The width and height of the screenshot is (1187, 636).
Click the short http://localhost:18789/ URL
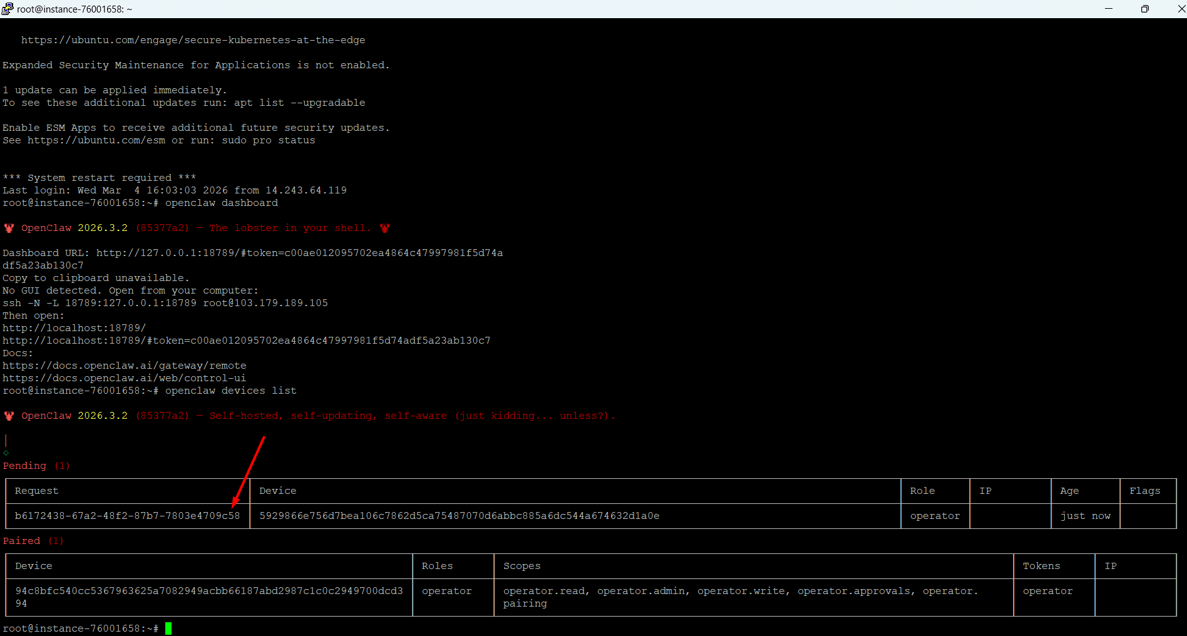click(74, 328)
